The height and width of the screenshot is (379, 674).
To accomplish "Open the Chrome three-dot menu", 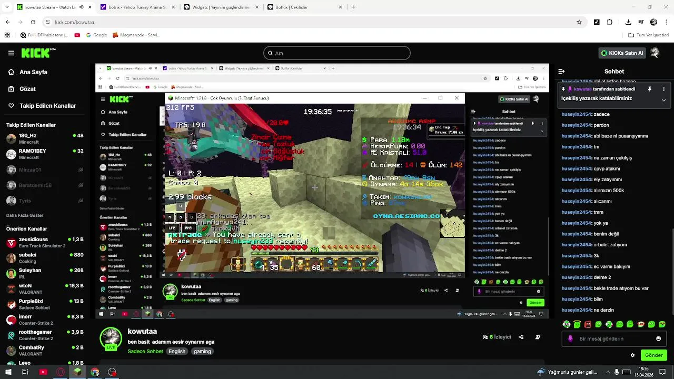I will pyautogui.click(x=666, y=22).
